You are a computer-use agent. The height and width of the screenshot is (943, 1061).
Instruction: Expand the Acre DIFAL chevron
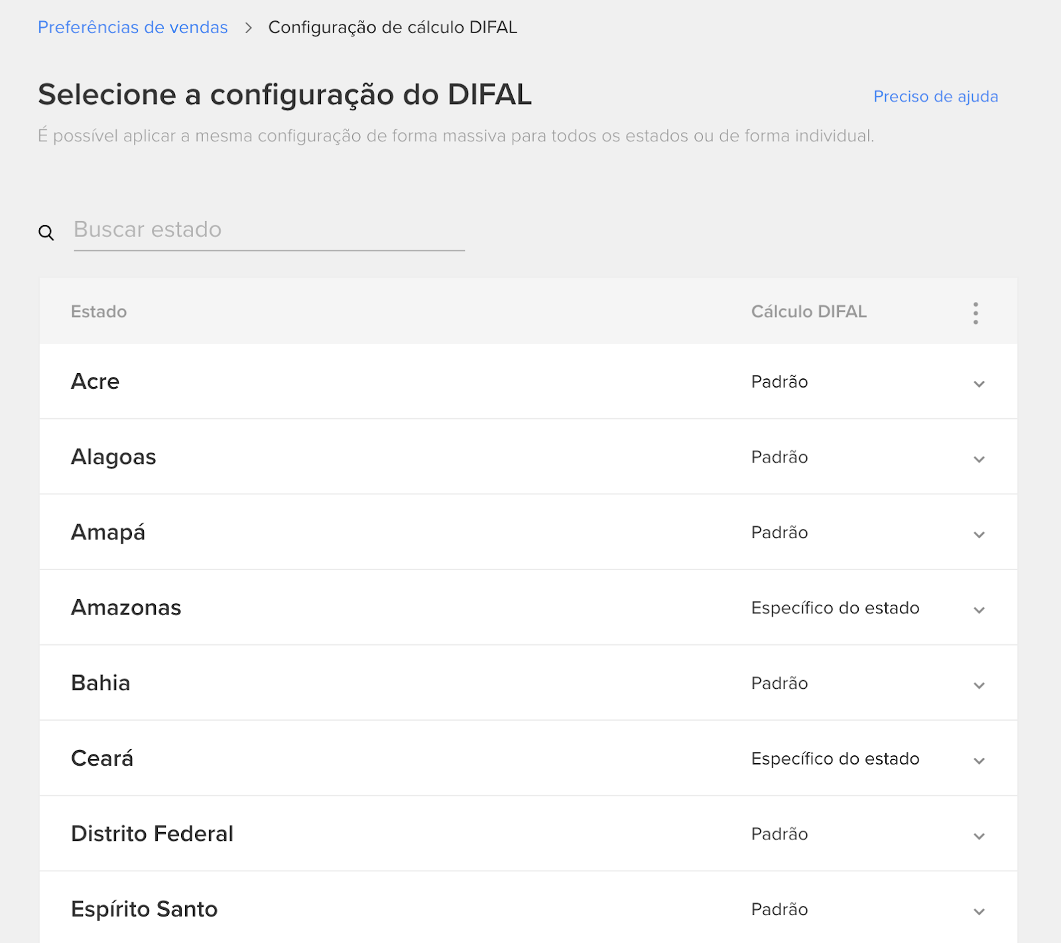tap(979, 384)
